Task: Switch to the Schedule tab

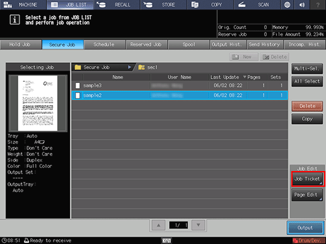Action: pos(105,45)
